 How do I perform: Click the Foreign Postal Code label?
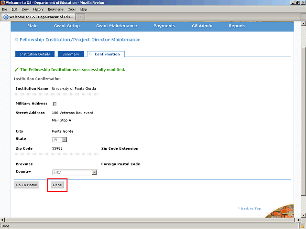120,164
